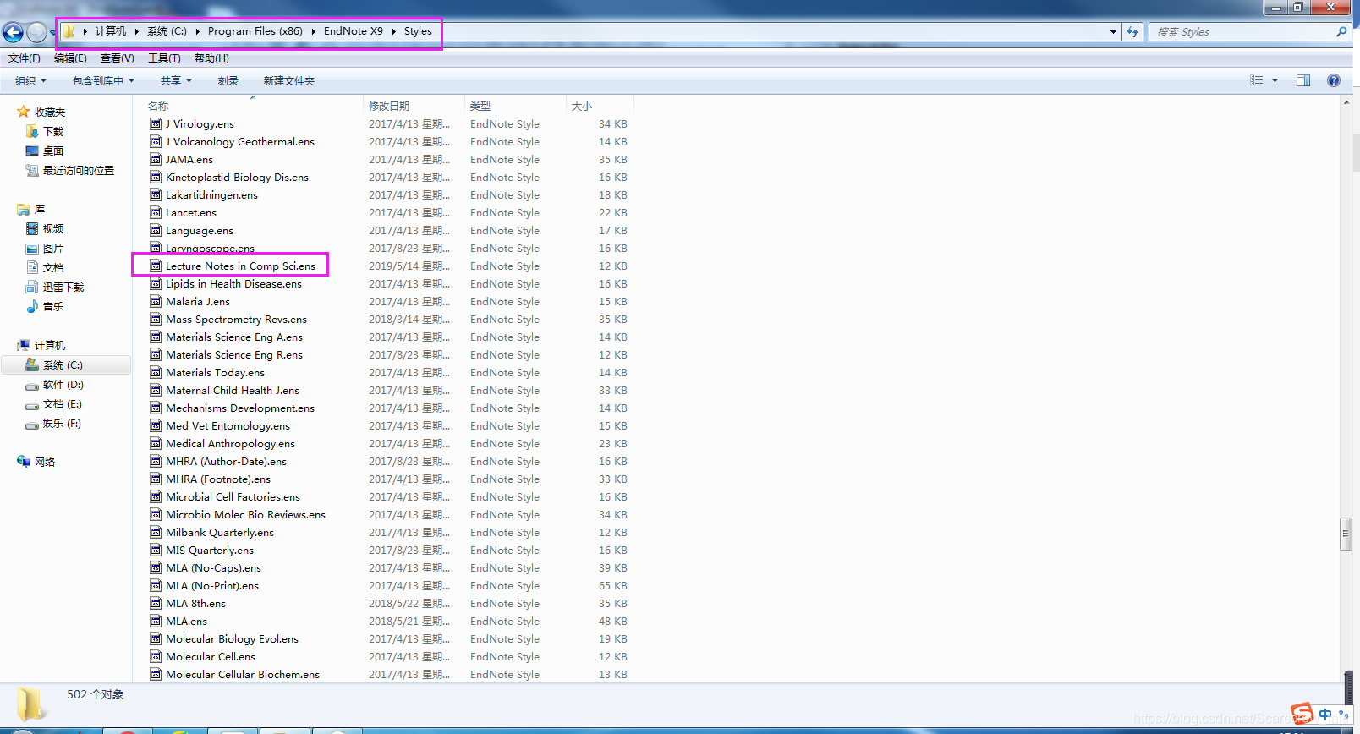Open the 工具(T) menu
Image resolution: width=1360 pixels, height=734 pixels.
click(x=164, y=58)
